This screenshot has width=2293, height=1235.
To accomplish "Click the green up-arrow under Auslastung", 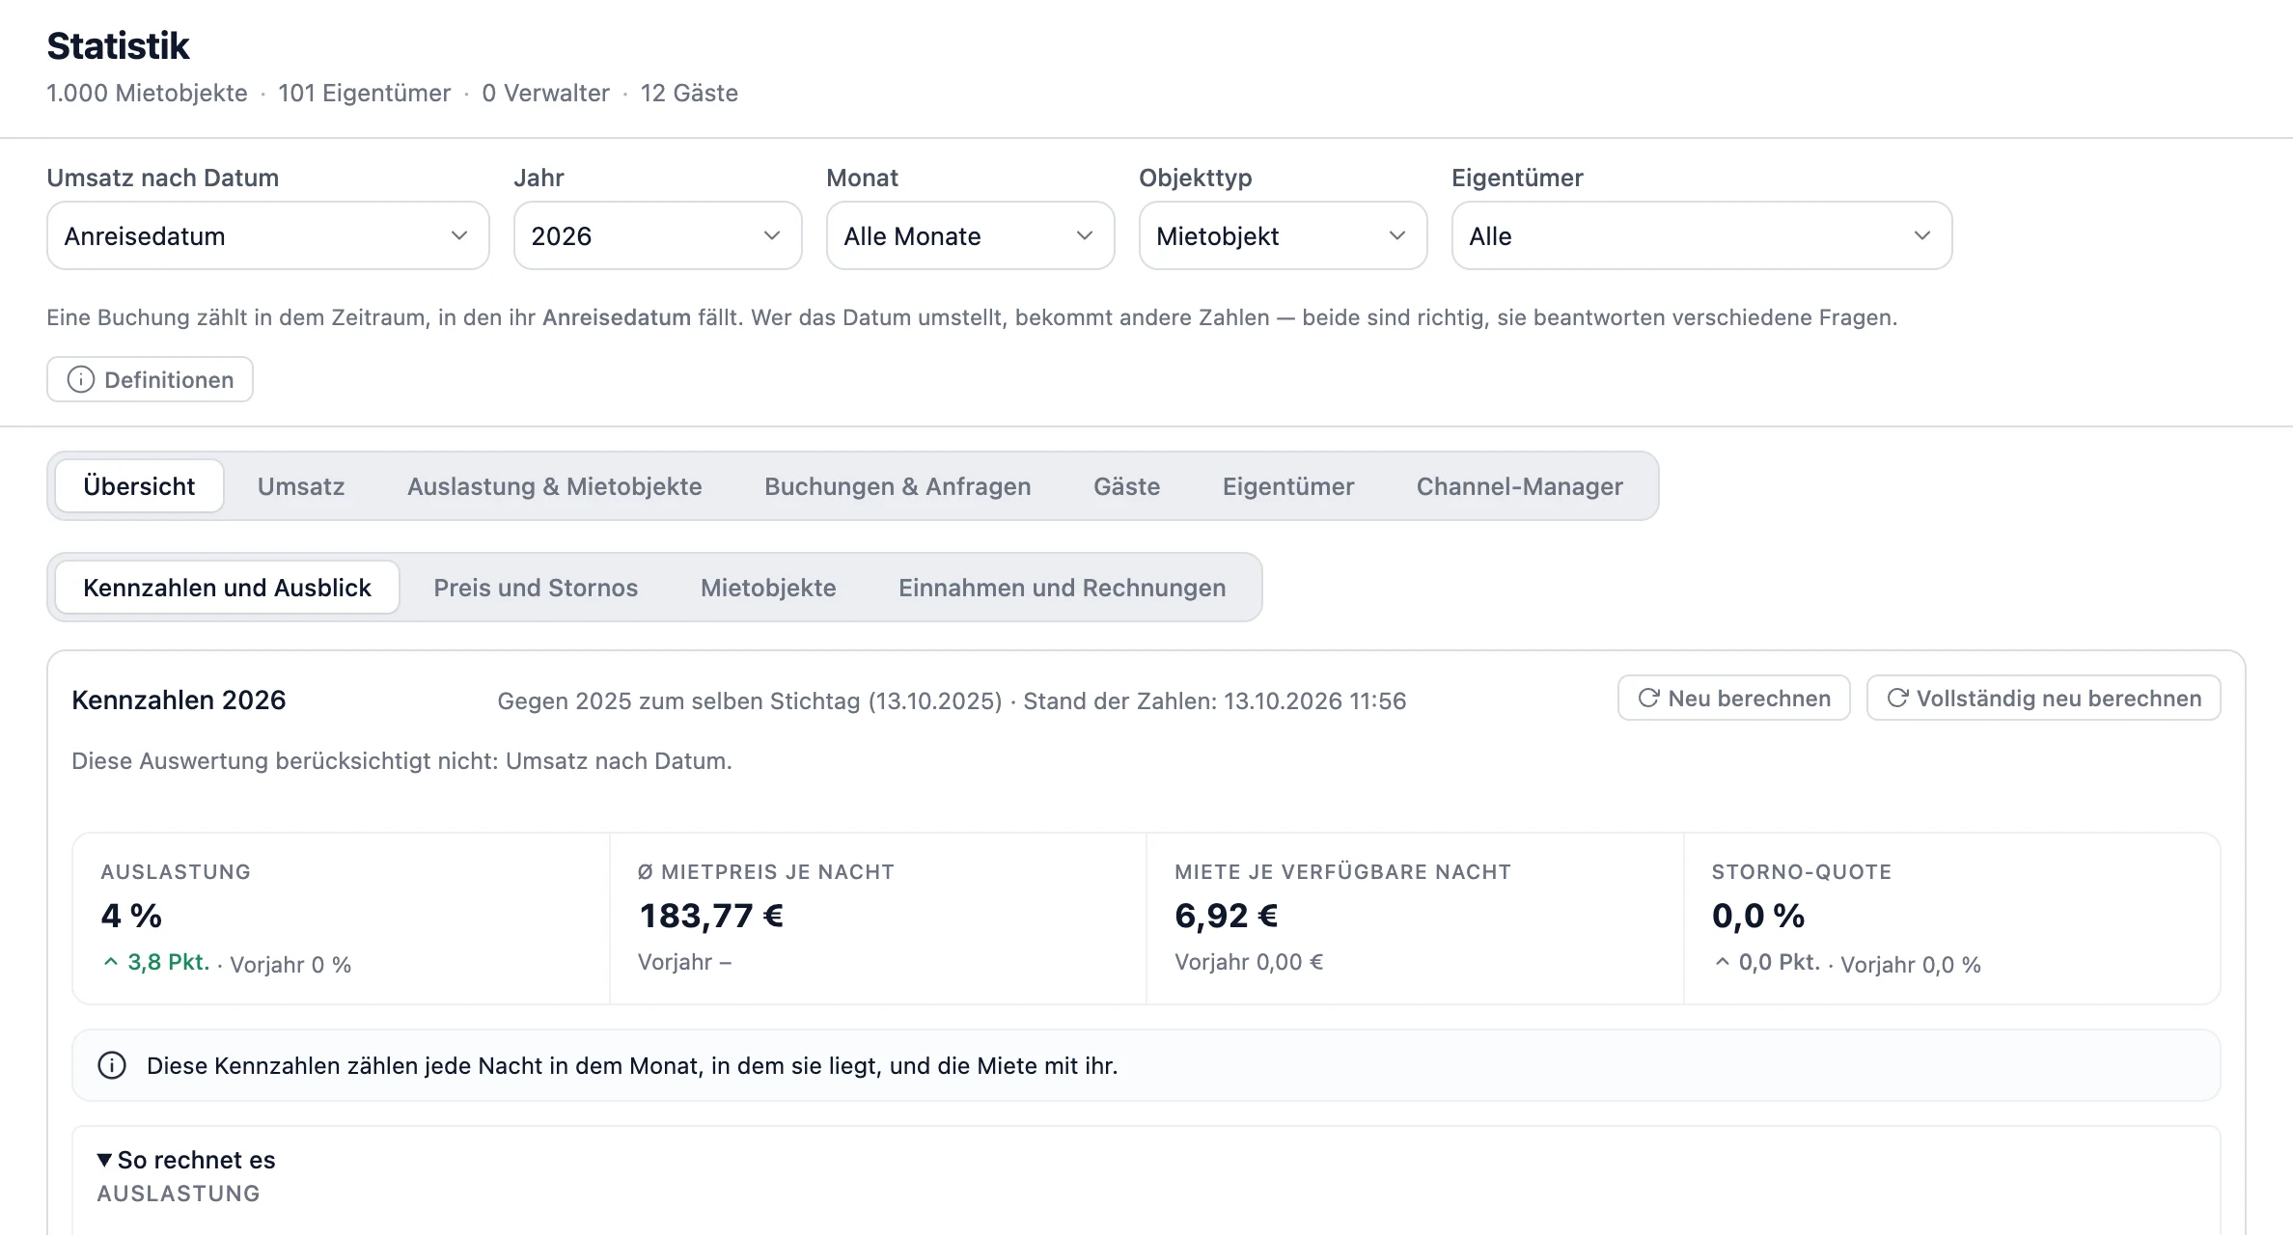I will point(111,962).
